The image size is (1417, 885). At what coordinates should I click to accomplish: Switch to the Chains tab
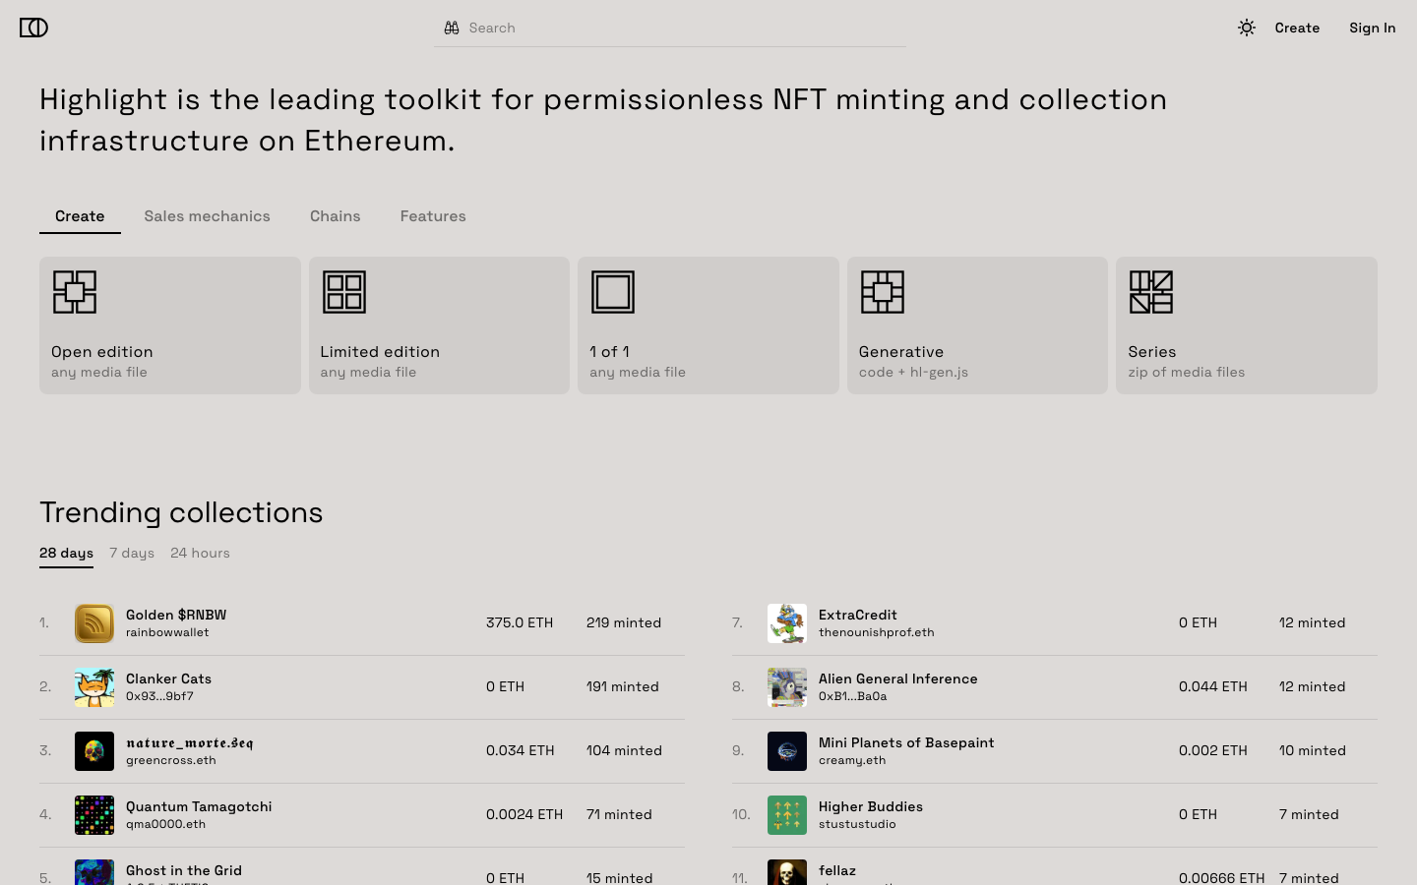coord(336,216)
